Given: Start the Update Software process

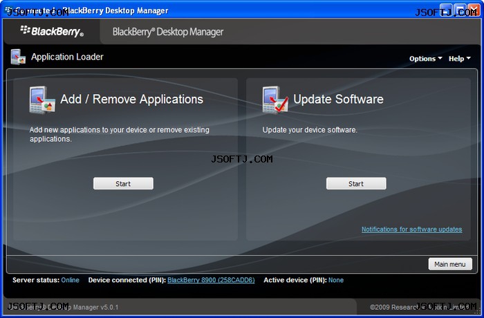Looking at the screenshot, I should [x=356, y=183].
